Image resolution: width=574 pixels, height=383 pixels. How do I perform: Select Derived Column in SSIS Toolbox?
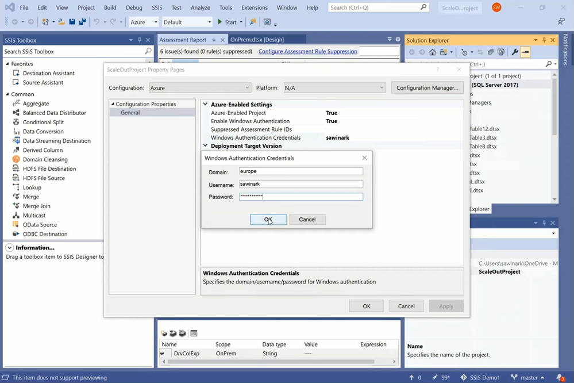[43, 150]
